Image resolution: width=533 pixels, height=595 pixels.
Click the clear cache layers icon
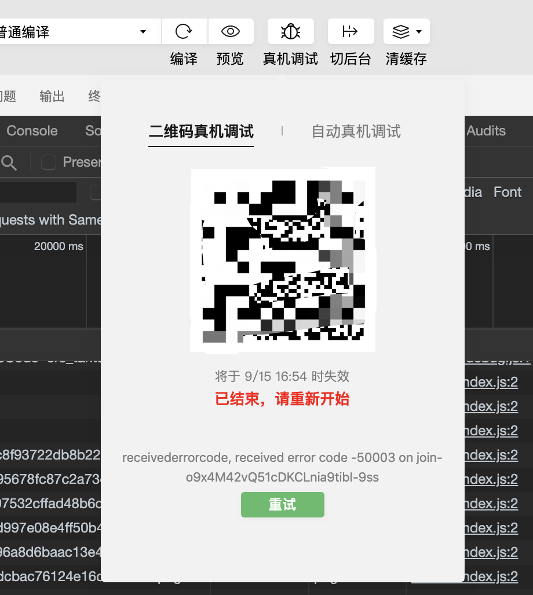[401, 31]
